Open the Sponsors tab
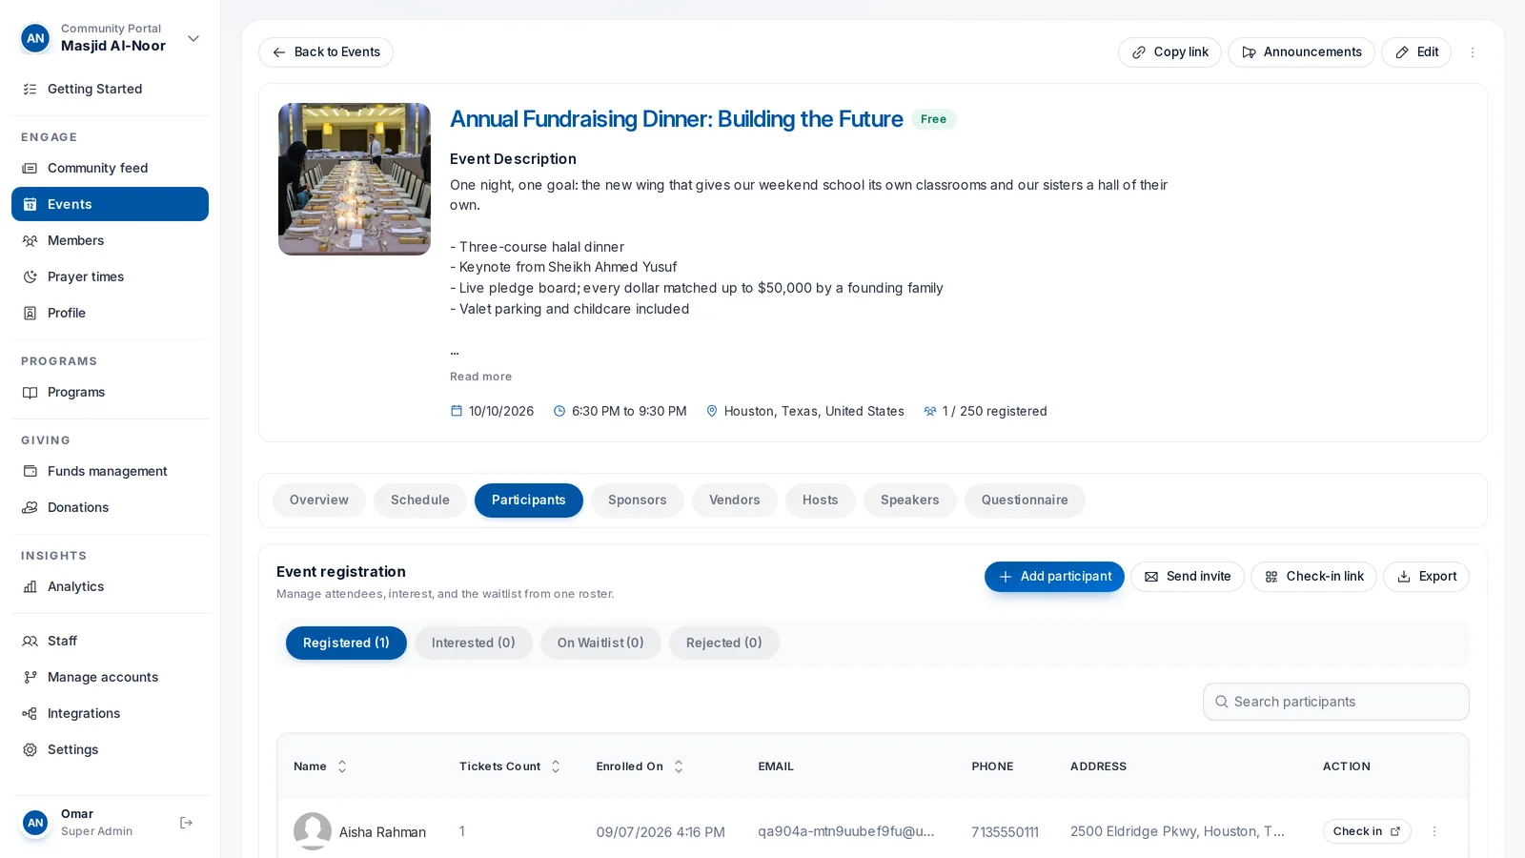 coord(638,500)
